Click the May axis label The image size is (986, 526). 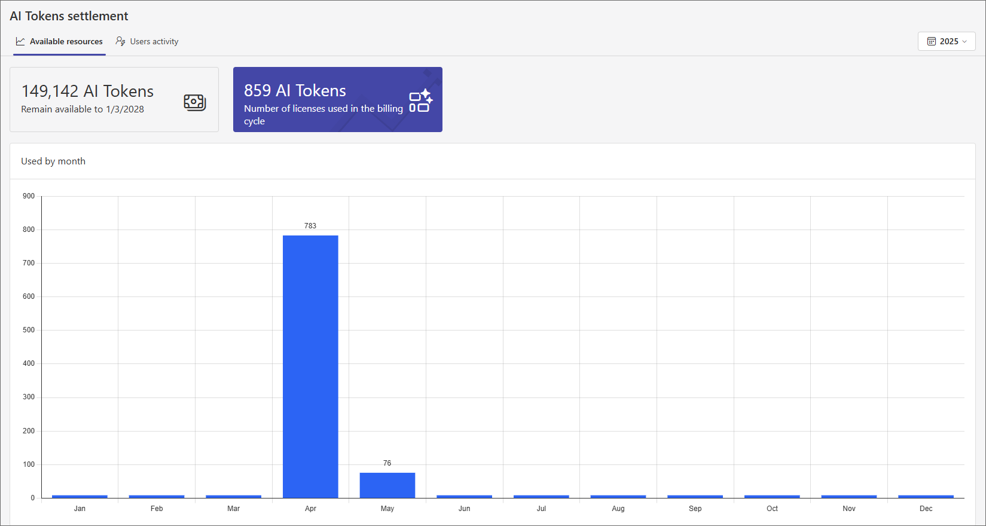pyautogui.click(x=387, y=509)
